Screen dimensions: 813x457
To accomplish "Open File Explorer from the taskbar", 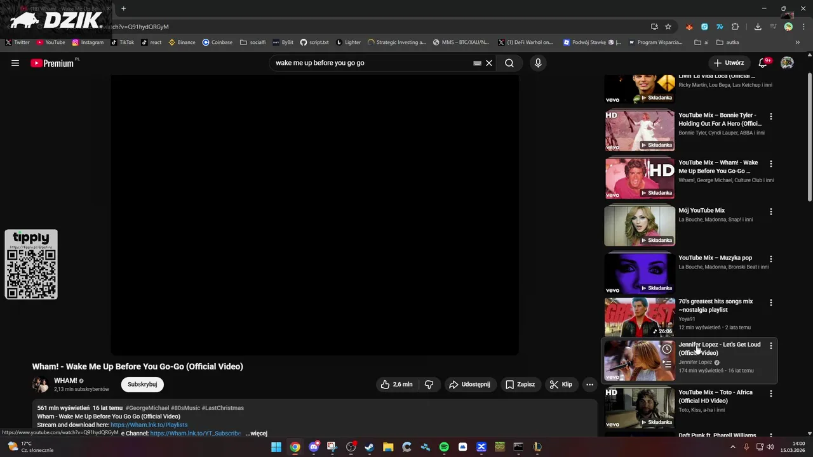I will coord(388,447).
